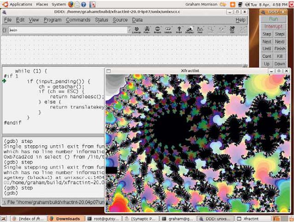Click the Cont button
Image resolution: width=294 pixels, height=222 pixels.
267,56
